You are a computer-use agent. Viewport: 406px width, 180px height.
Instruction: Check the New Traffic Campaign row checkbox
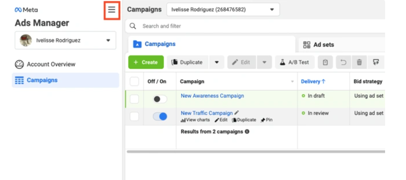click(134, 117)
